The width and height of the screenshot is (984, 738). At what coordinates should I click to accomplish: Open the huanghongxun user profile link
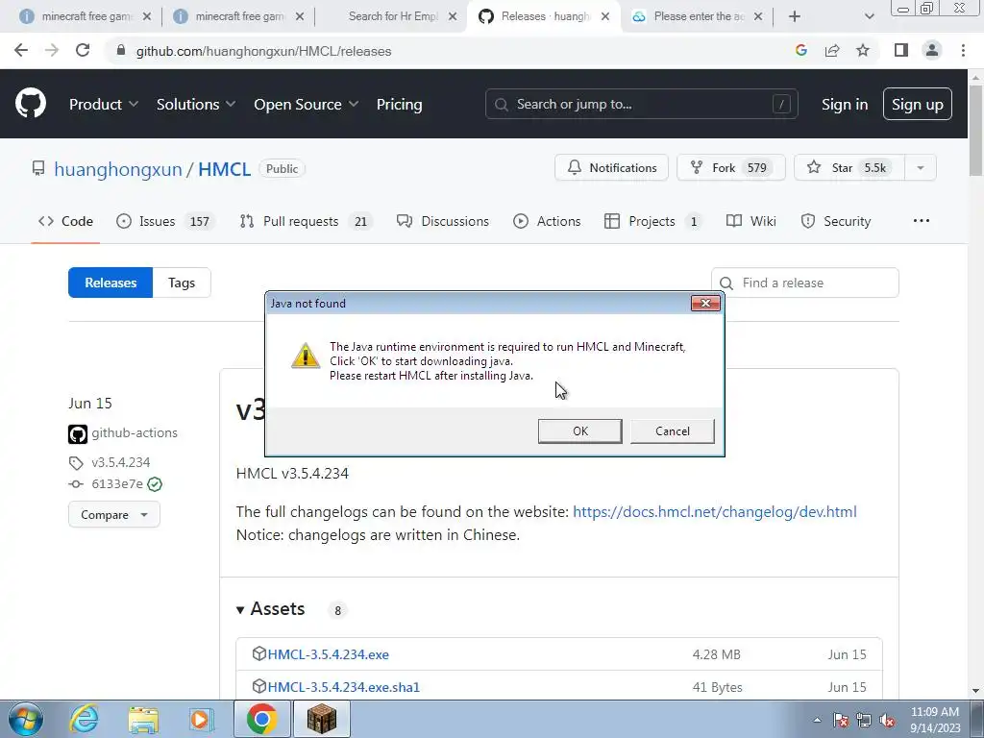click(x=118, y=169)
